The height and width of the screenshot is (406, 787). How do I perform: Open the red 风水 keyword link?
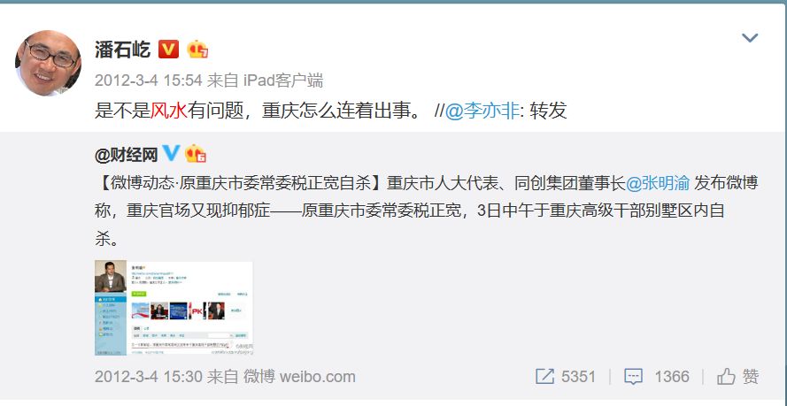pyautogui.click(x=168, y=111)
